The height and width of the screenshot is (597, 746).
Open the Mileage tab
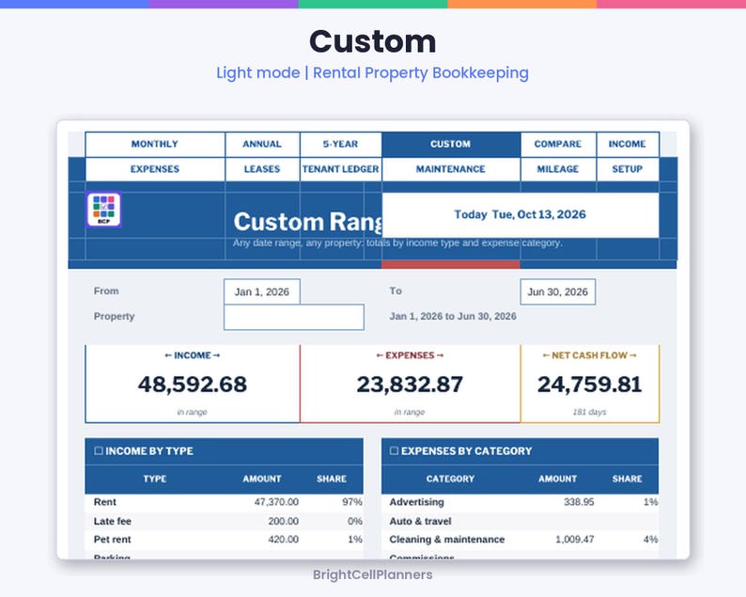[x=558, y=169]
